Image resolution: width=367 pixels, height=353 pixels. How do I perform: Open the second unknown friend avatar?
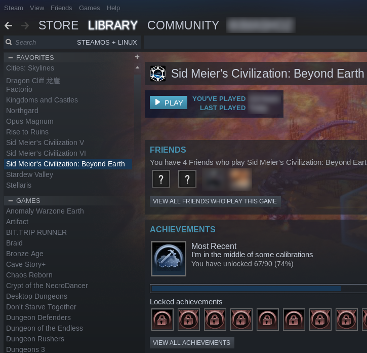(x=187, y=179)
